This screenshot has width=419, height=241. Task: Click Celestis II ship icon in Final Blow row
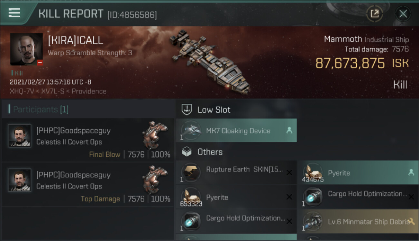(155, 135)
